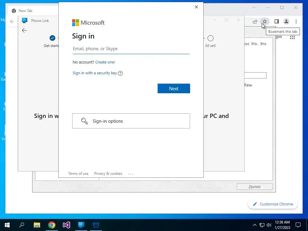Show hidden tray icons

pos(254,225)
